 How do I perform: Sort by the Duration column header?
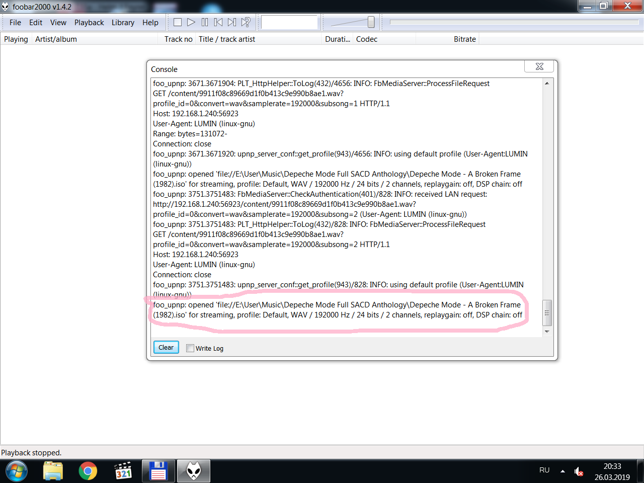coord(338,39)
